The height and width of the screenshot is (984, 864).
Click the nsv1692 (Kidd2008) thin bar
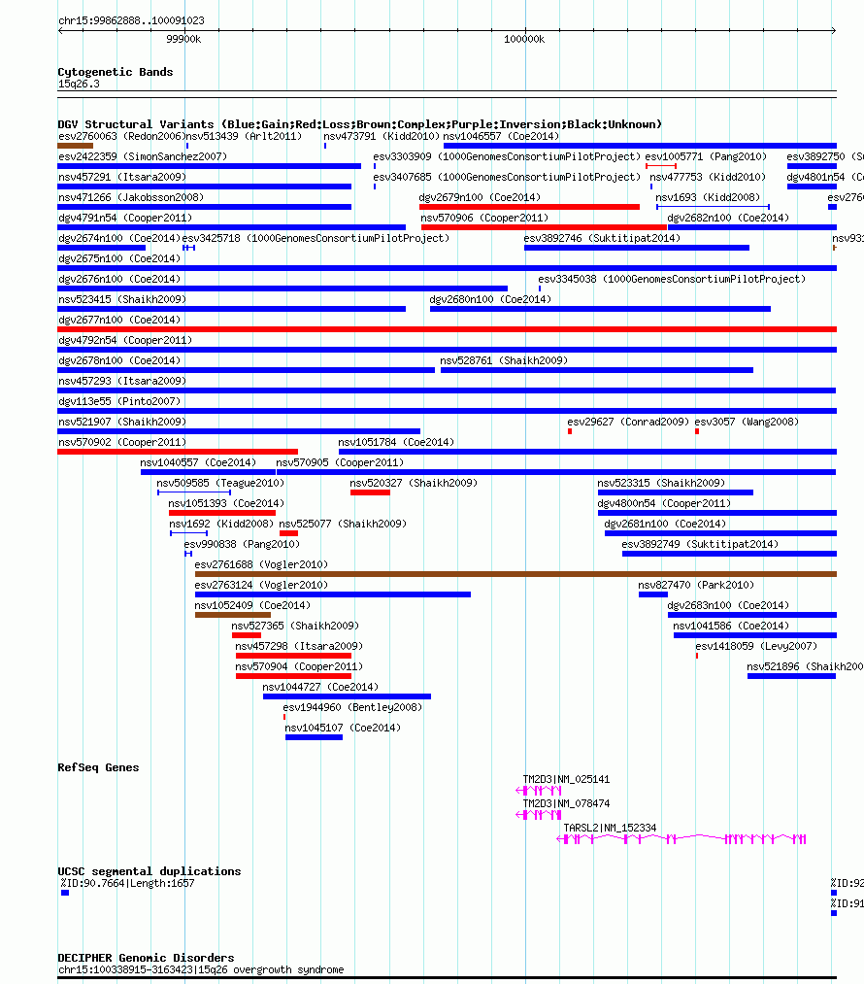click(x=188, y=533)
